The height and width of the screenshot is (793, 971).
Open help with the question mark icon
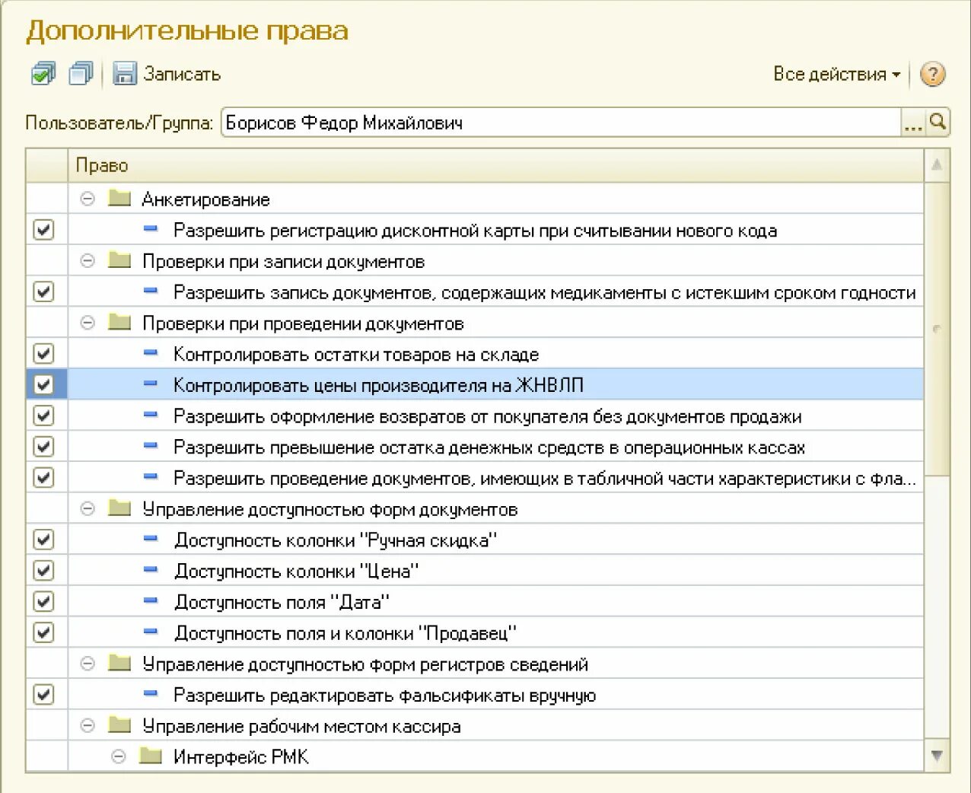932,75
